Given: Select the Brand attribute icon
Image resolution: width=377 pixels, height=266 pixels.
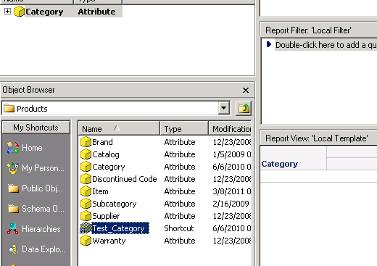Looking at the screenshot, I should pyautogui.click(x=86, y=142).
